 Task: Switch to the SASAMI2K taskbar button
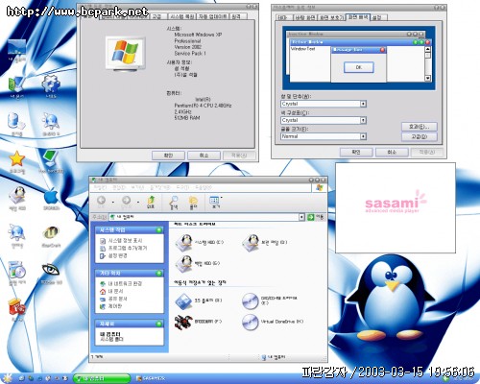click(152, 378)
